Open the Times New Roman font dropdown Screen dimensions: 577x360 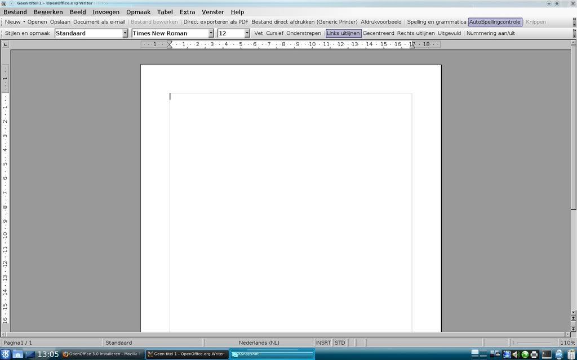[211, 33]
